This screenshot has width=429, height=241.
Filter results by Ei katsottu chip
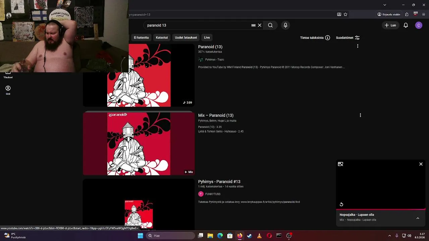[x=141, y=37]
